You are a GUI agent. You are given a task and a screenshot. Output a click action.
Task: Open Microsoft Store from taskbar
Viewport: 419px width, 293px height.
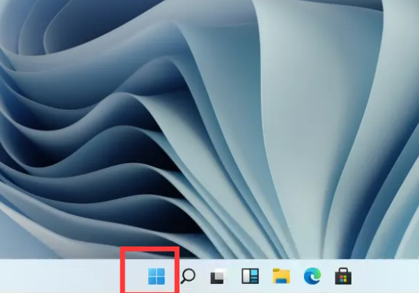pyautogui.click(x=343, y=276)
